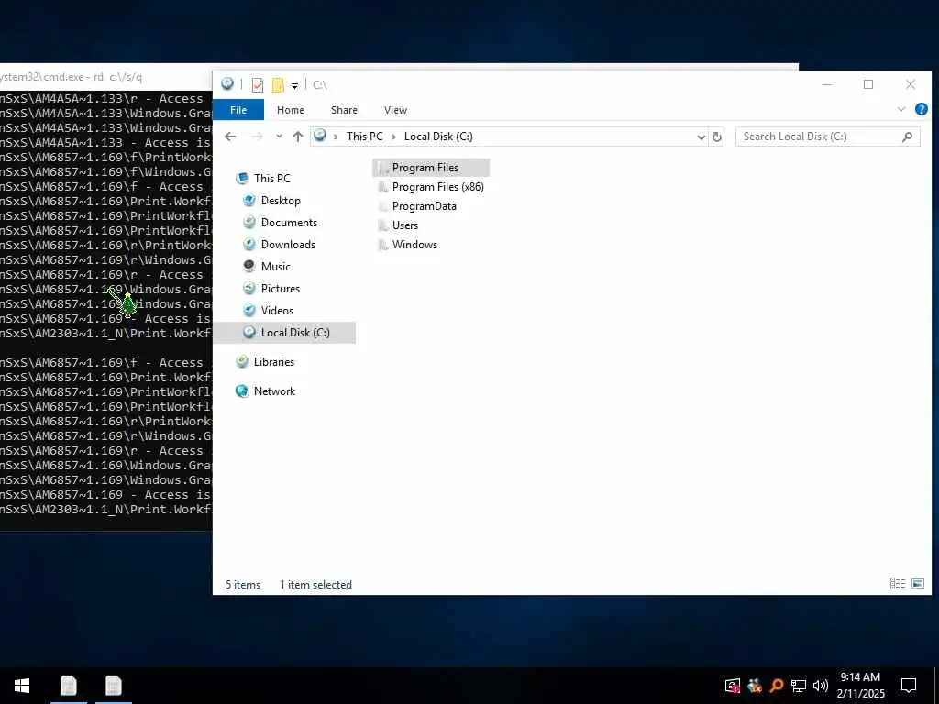This screenshot has height=704, width=939.
Task: Click the first system tray security icon
Action: pyautogui.click(x=733, y=686)
